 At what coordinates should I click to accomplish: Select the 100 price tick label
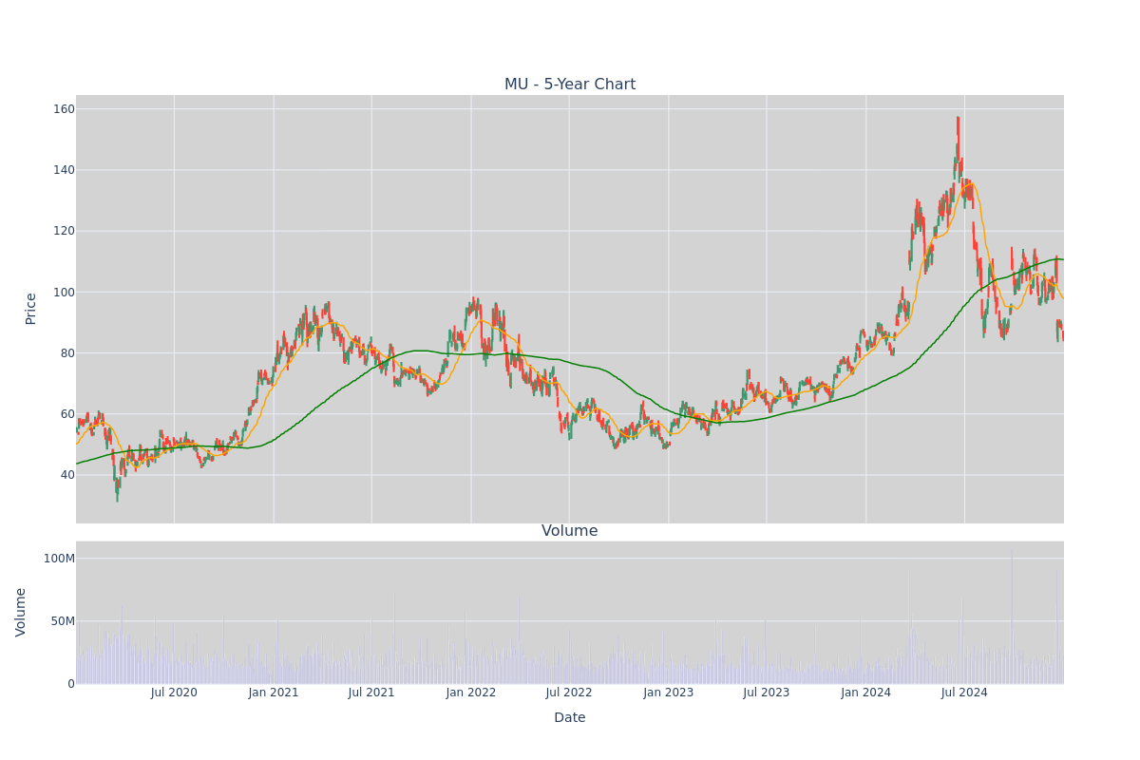click(63, 292)
